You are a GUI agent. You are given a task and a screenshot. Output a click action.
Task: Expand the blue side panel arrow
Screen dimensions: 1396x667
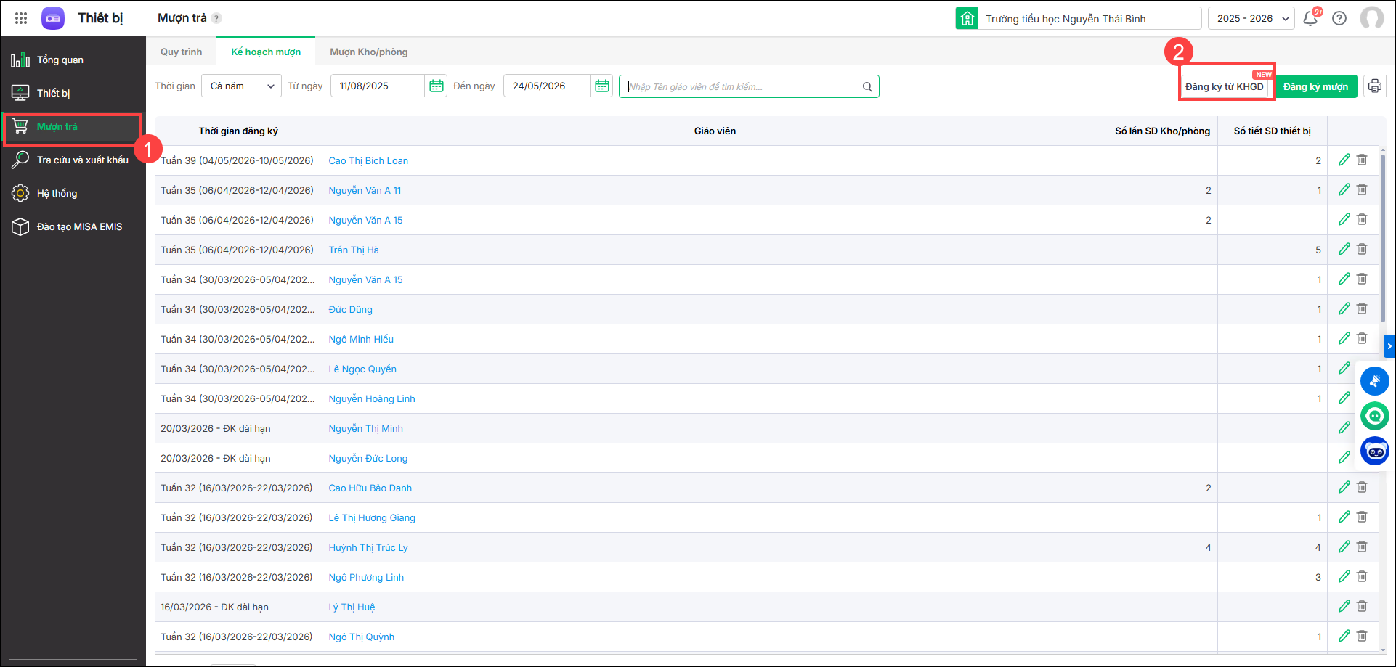pos(1389,346)
